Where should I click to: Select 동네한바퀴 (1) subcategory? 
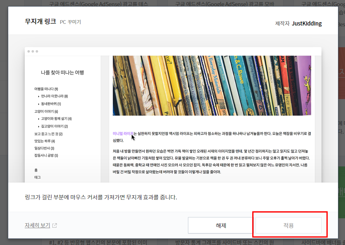pyautogui.click(x=51, y=104)
